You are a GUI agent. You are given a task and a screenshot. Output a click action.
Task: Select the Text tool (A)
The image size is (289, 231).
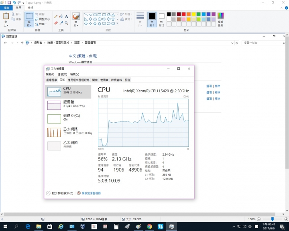coord(67,16)
